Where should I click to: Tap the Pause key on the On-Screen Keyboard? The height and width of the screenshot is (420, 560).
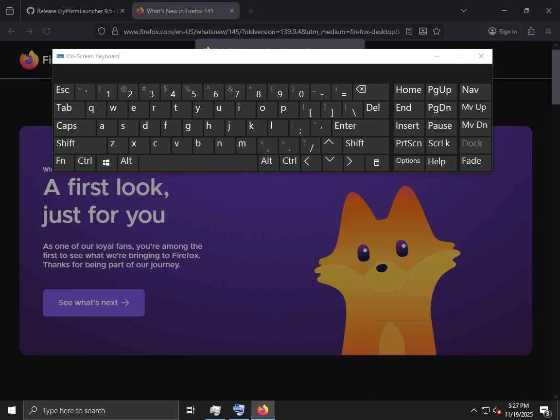tap(441, 127)
